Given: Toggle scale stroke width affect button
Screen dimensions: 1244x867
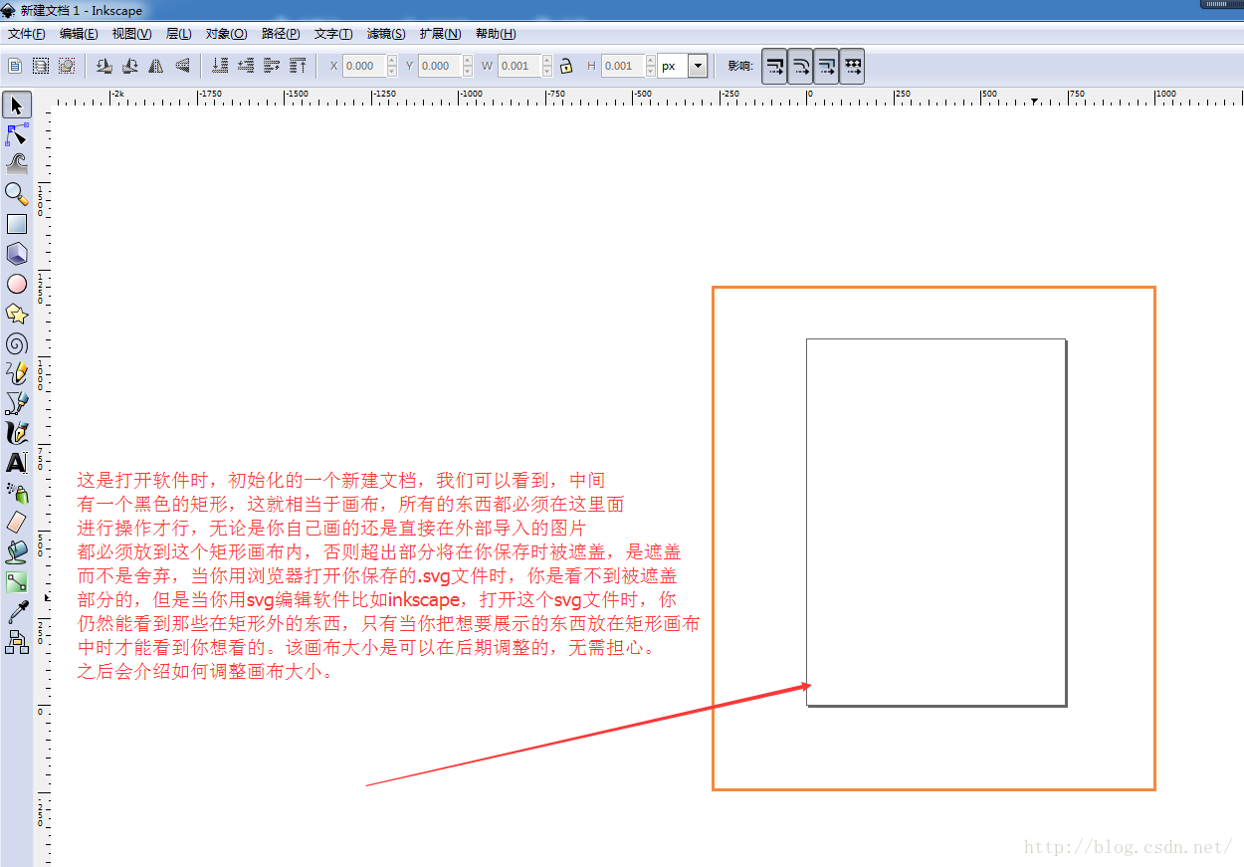Looking at the screenshot, I should pos(774,67).
